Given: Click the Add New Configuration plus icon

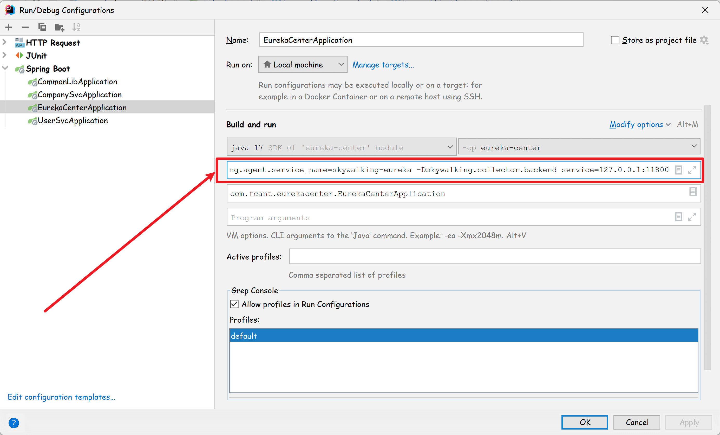Looking at the screenshot, I should click(x=9, y=28).
